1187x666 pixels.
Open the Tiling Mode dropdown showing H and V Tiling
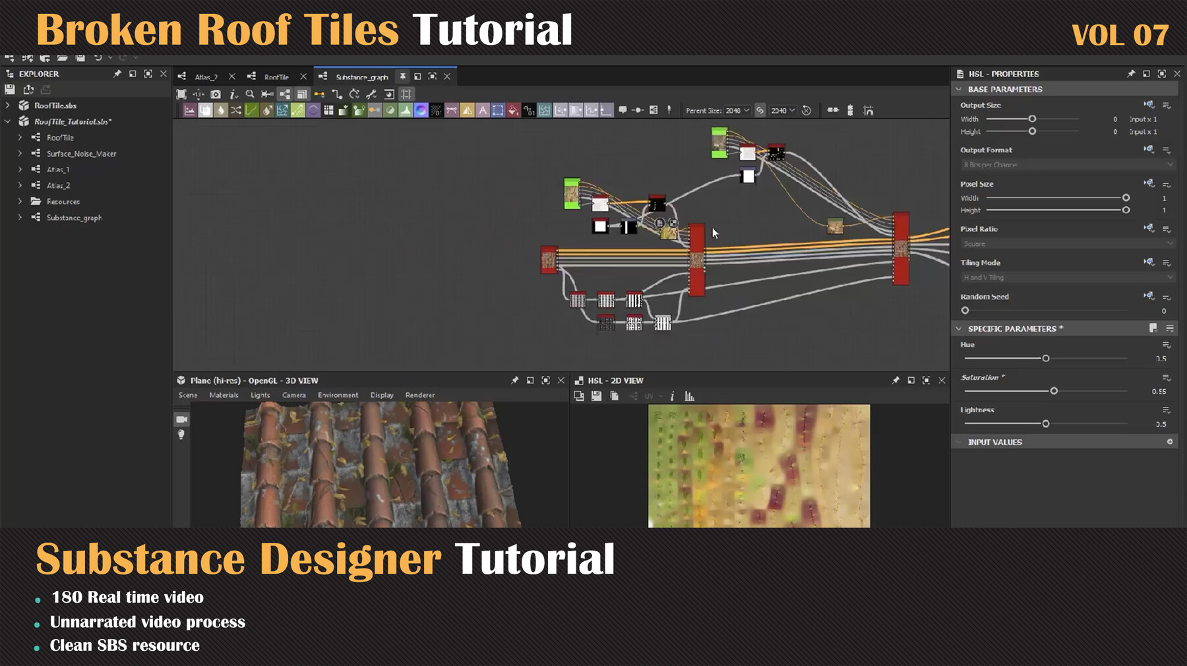point(1066,277)
